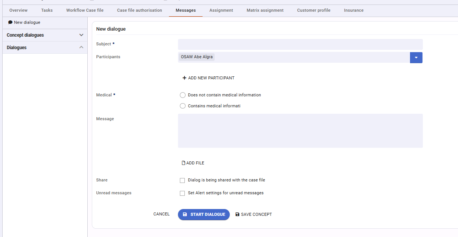The image size is (458, 237).
Task: Click the speech bubble icon beside New dialogue
Action: coord(10,23)
